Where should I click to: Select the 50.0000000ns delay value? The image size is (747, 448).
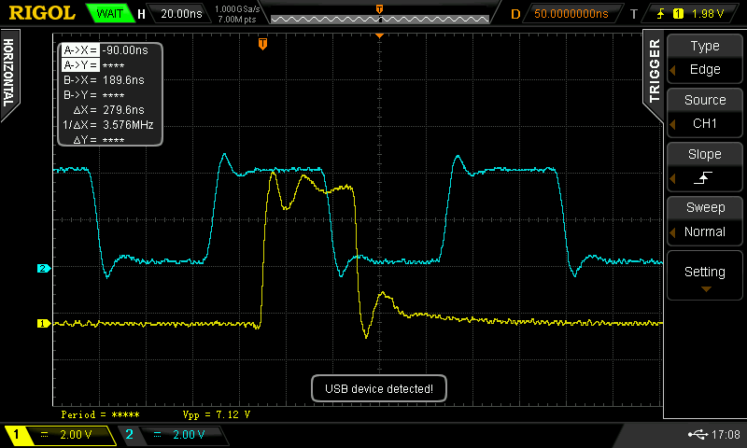click(571, 13)
